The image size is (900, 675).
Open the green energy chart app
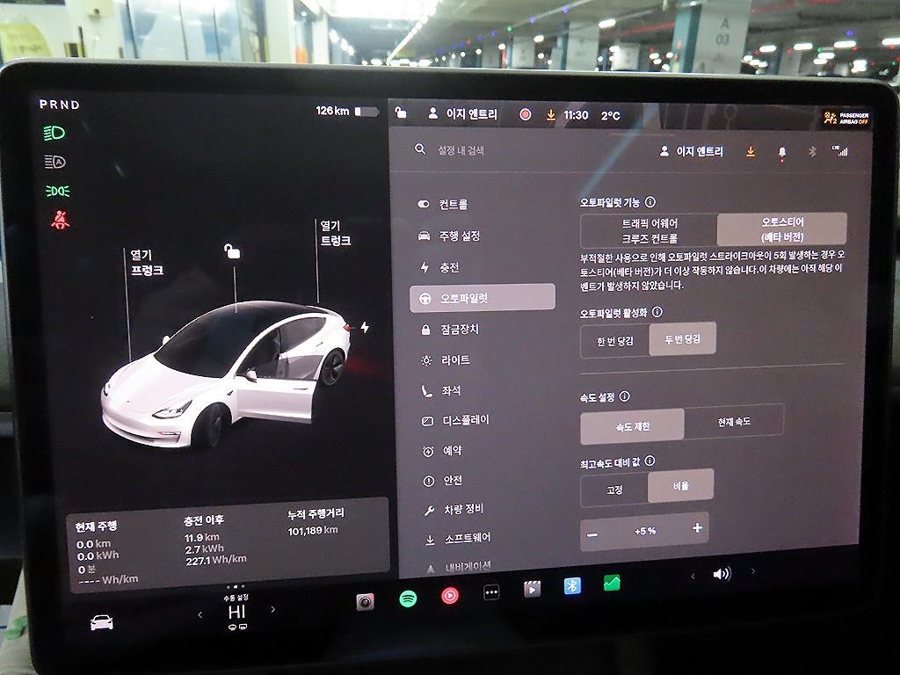(x=610, y=584)
